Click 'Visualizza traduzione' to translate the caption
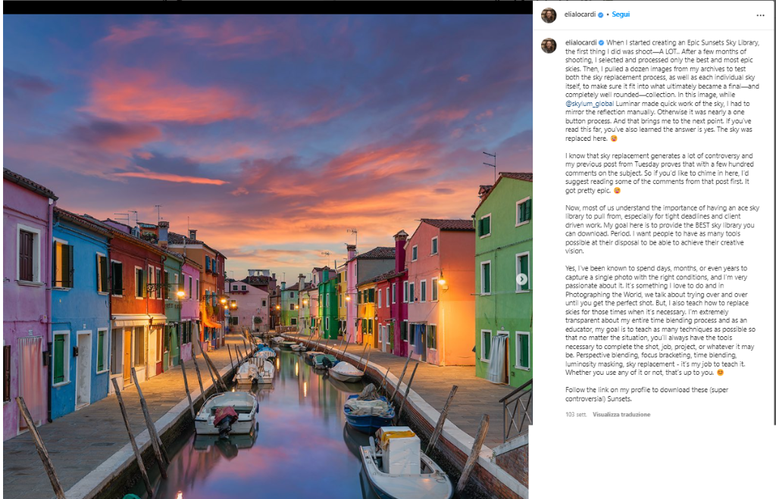The image size is (776, 499). coord(621,415)
